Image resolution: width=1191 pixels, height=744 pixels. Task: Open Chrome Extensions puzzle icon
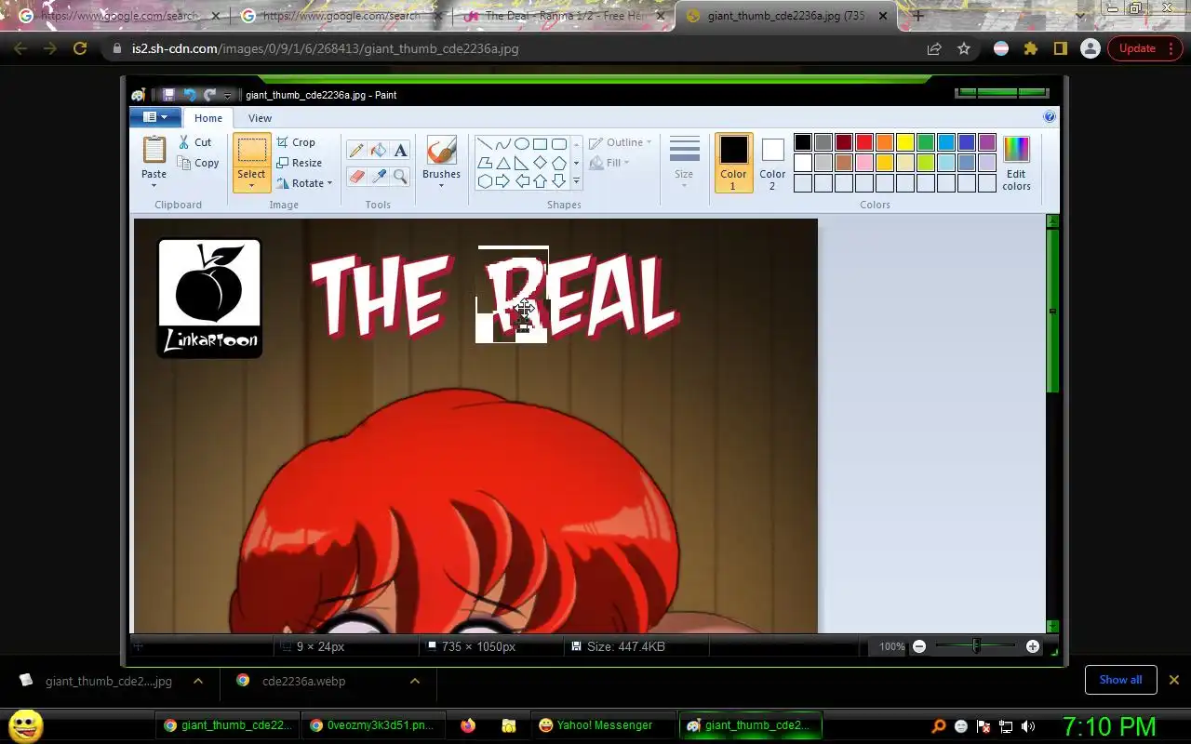point(1031,48)
